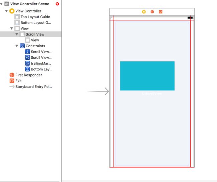Click the yellow View Controller icon in scene dock
The width and height of the screenshot is (217, 182).
(144, 12)
